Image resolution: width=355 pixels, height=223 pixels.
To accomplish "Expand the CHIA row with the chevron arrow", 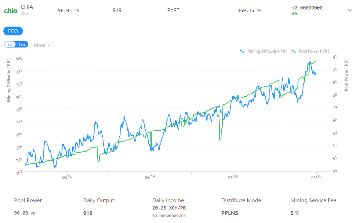I will pyautogui.click(x=350, y=10).
